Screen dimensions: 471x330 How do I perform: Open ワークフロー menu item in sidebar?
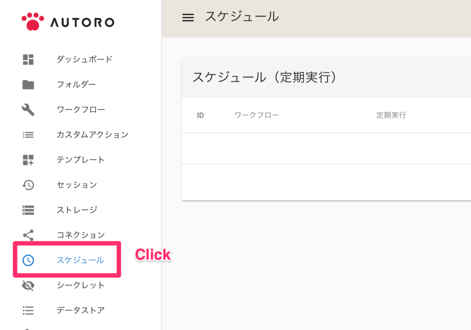[81, 110]
